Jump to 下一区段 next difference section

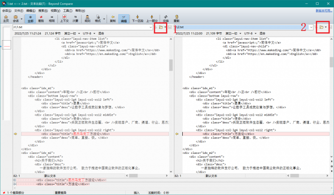pyautogui.click(x=138, y=19)
